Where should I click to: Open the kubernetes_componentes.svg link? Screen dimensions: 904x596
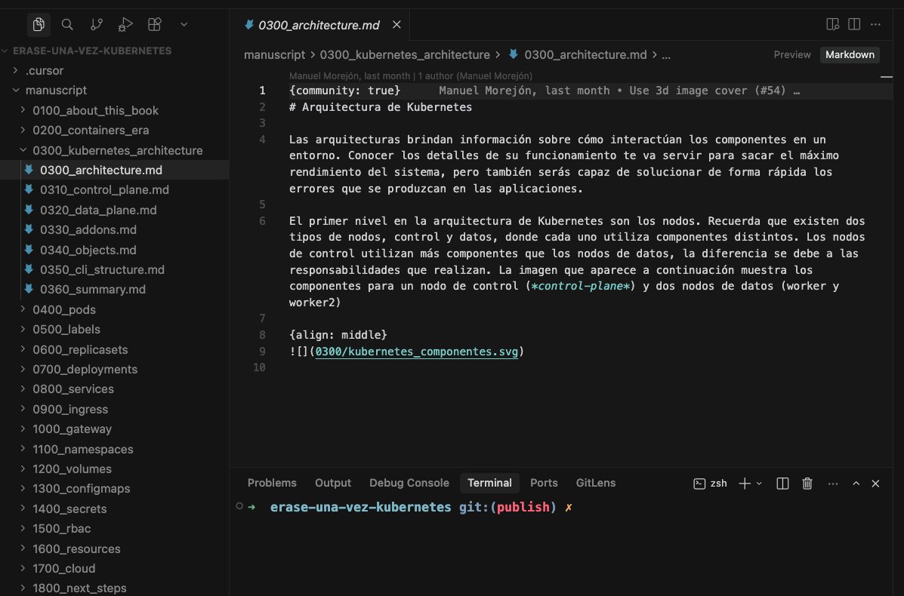pos(417,352)
